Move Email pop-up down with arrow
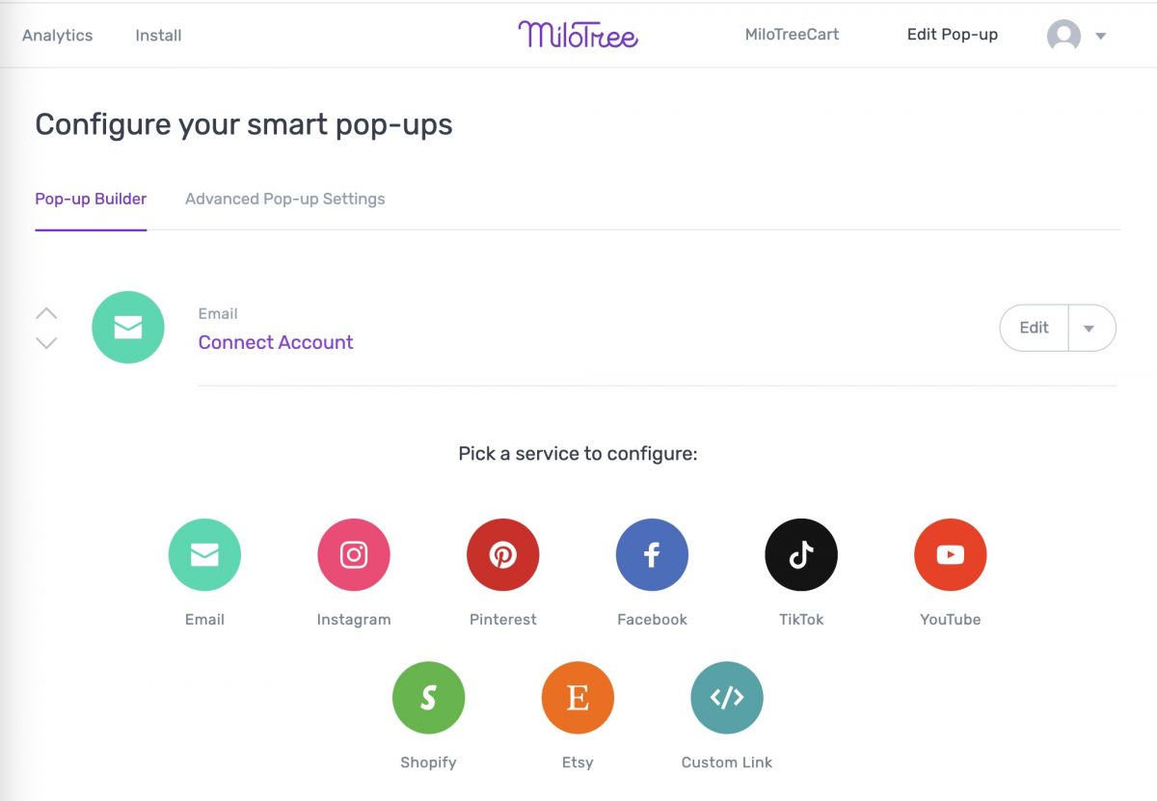1157x801 pixels. pos(46,343)
